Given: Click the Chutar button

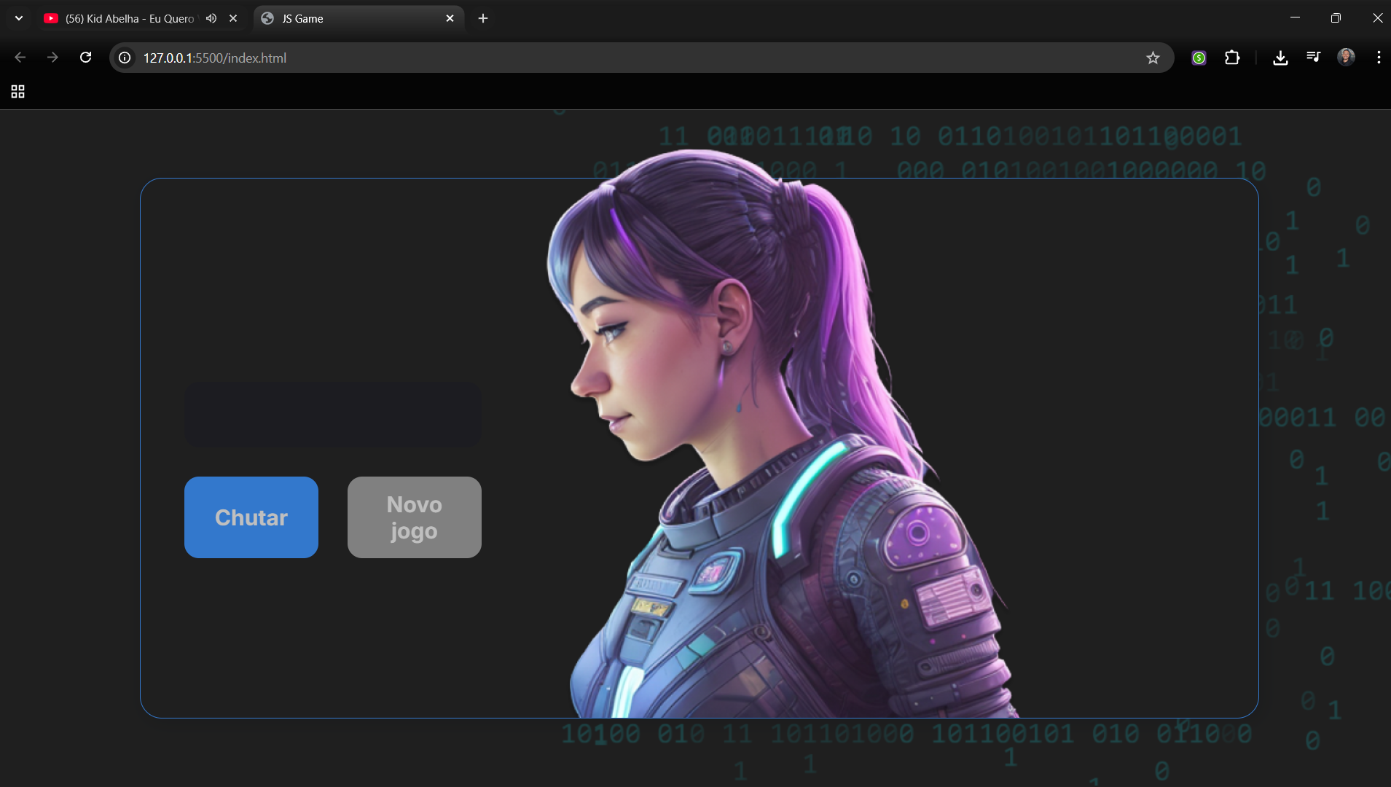Looking at the screenshot, I should coord(251,517).
